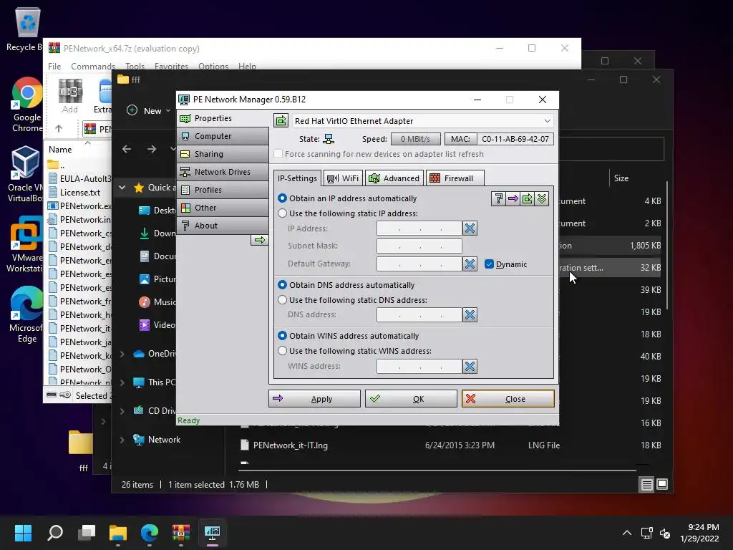Viewport: 733px width, 550px height.
Task: Clear the Default Gateway field
Action: 470,264
